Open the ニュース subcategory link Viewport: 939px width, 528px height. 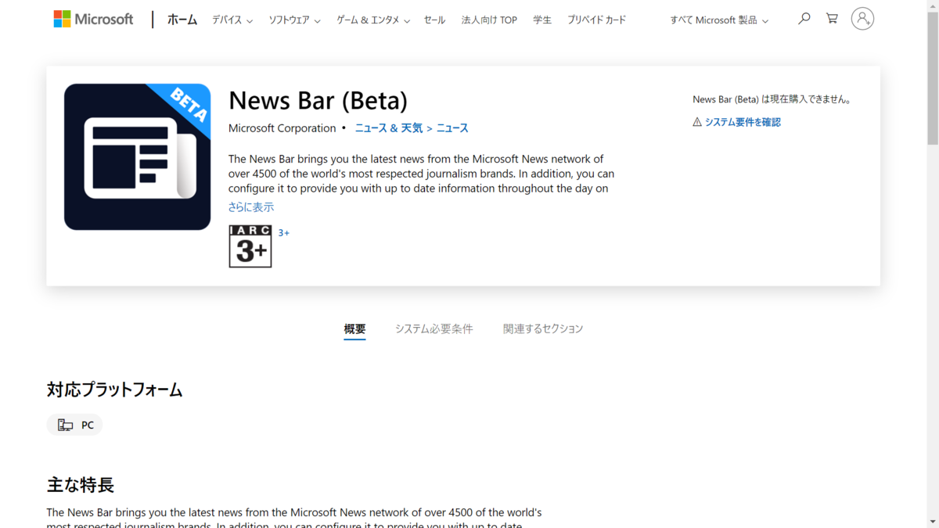click(x=452, y=128)
